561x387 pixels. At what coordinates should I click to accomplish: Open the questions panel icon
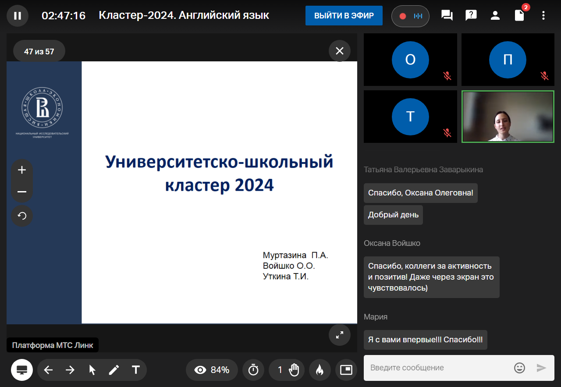click(471, 16)
